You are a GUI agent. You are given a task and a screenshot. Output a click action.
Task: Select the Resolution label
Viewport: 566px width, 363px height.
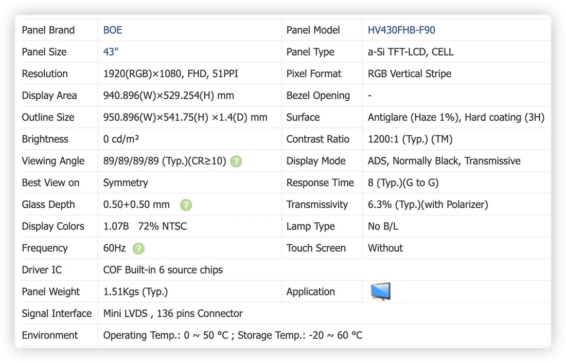pyautogui.click(x=45, y=74)
